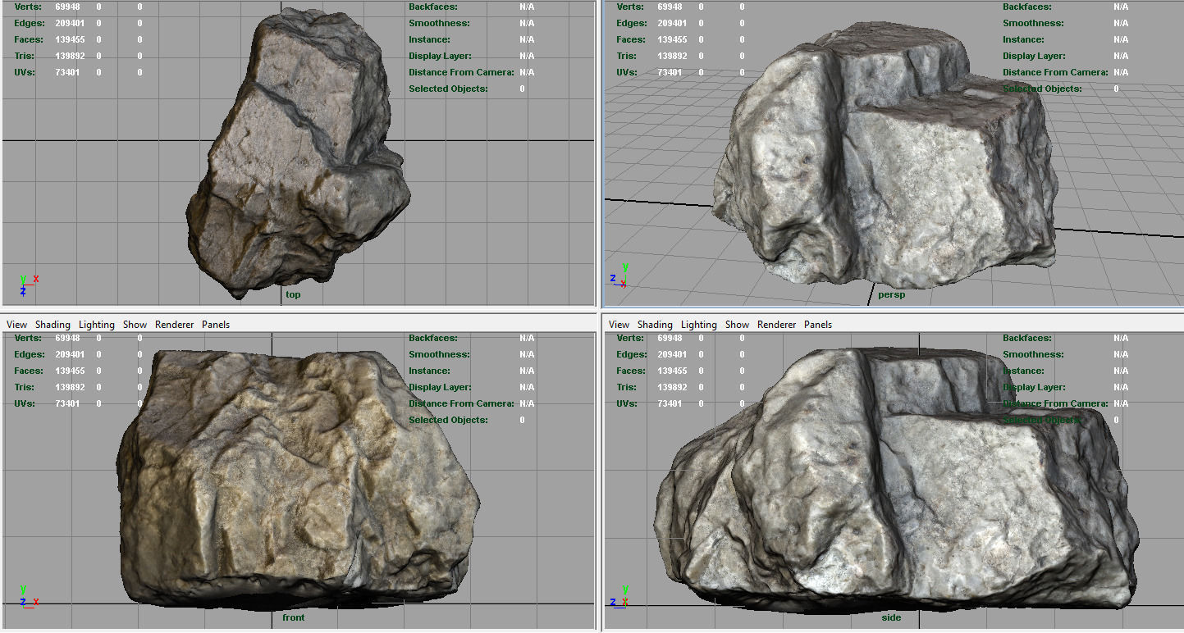Click 'Backfaces:' label in the persp view HUD
The width and height of the screenshot is (1184, 633).
click(1026, 7)
